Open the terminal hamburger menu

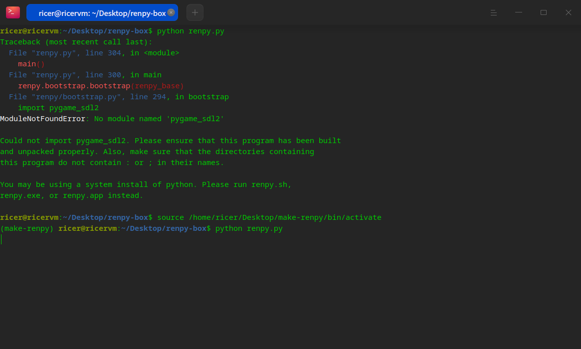494,12
